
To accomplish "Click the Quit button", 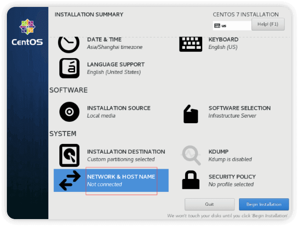I will click(210, 204).
